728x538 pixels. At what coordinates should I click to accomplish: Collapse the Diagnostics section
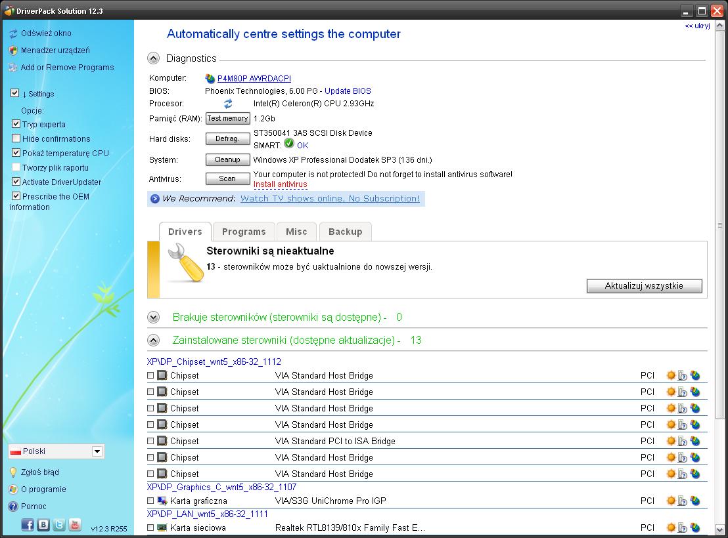(153, 58)
